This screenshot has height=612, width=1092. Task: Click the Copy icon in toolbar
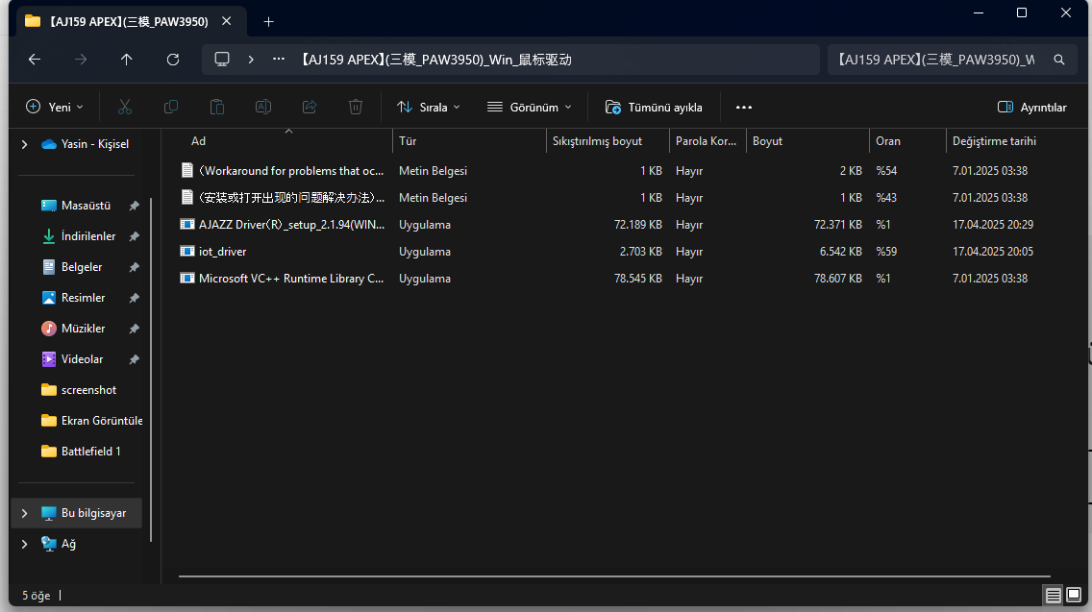pyautogui.click(x=171, y=107)
